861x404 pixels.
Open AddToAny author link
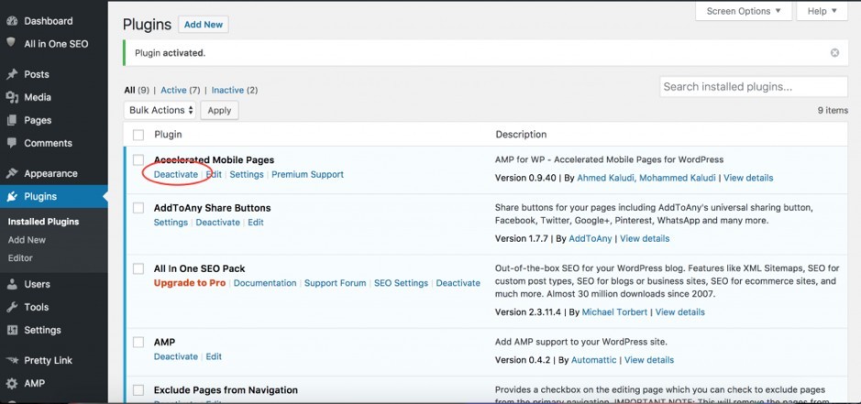point(591,239)
